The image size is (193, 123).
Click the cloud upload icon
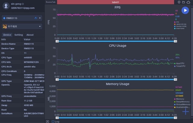click(x=188, y=2)
